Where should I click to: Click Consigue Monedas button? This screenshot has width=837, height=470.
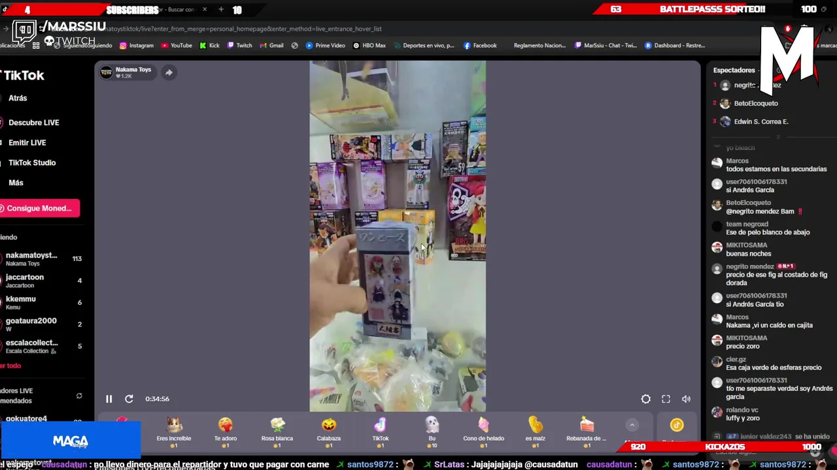point(40,208)
